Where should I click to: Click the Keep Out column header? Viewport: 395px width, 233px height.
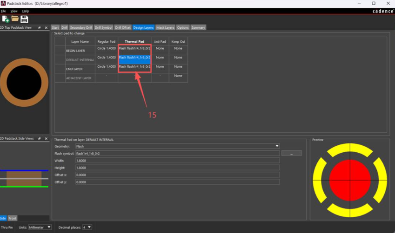178,41
